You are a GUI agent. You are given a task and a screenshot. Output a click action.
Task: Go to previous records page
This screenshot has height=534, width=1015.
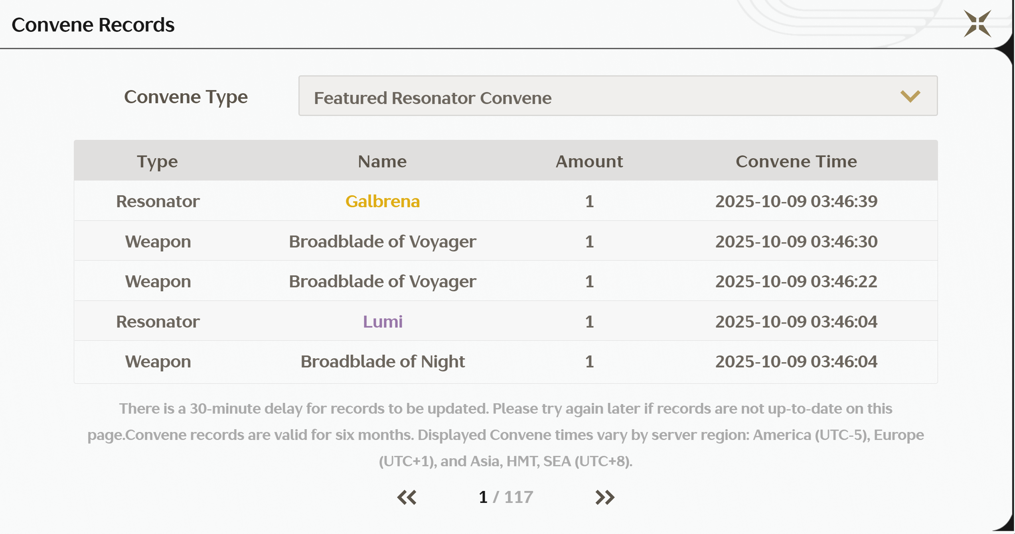pyautogui.click(x=407, y=497)
